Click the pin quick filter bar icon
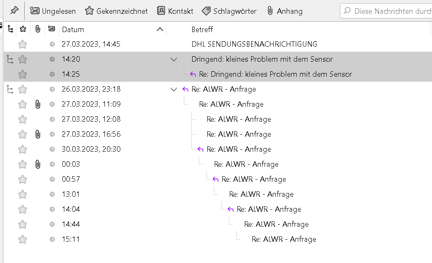The width and height of the screenshot is (432, 263). 14,11
